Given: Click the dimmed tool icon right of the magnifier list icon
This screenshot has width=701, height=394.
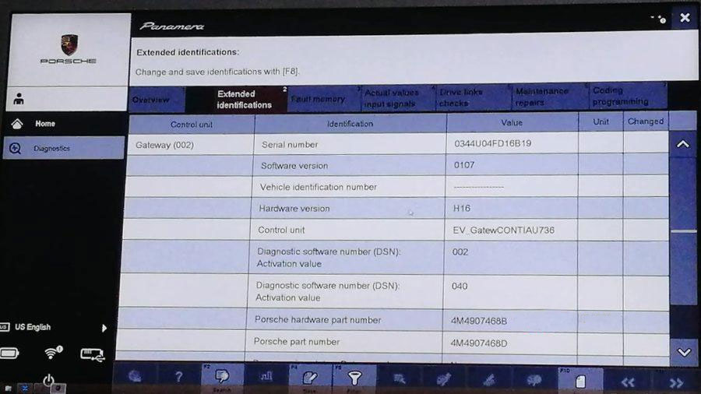Looking at the screenshot, I should point(443,379).
